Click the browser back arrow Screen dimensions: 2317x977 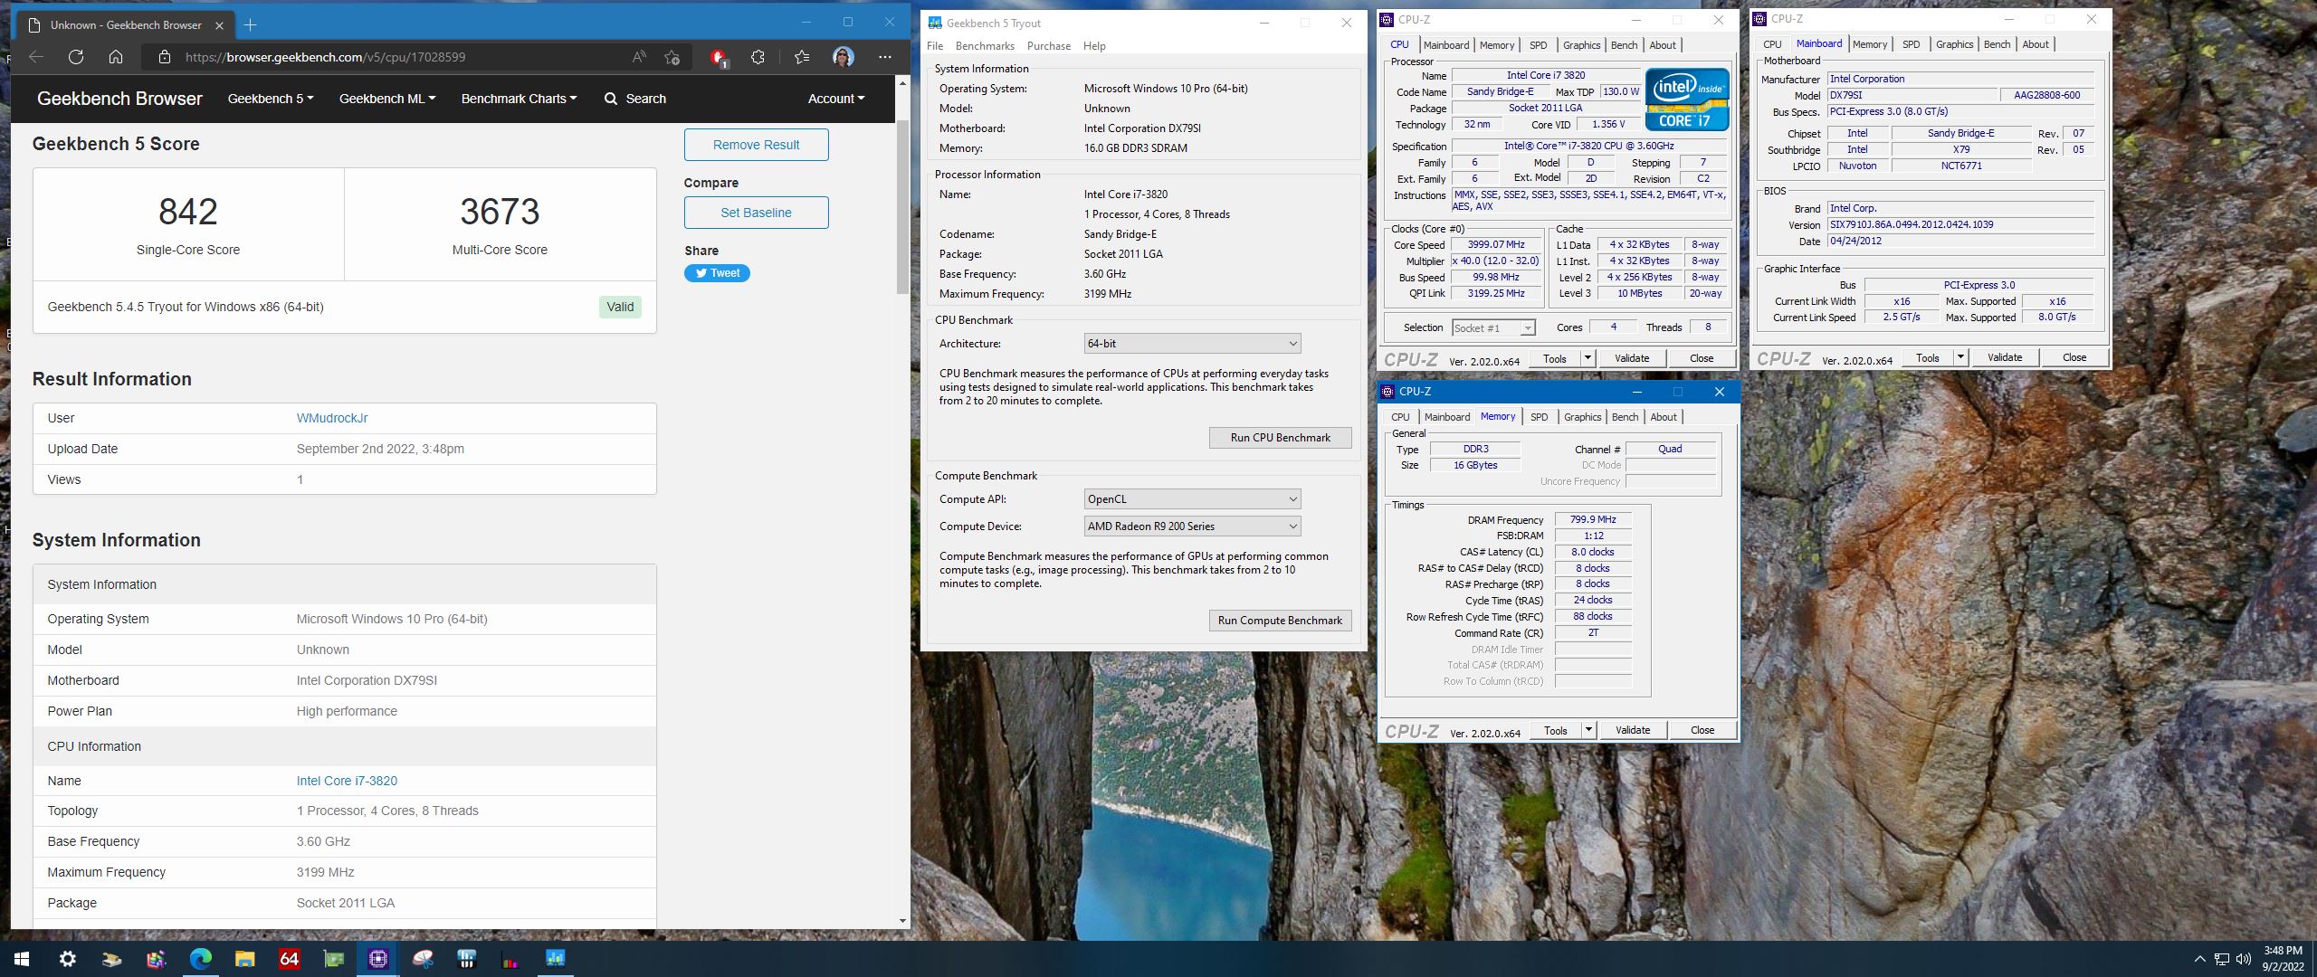coord(35,57)
